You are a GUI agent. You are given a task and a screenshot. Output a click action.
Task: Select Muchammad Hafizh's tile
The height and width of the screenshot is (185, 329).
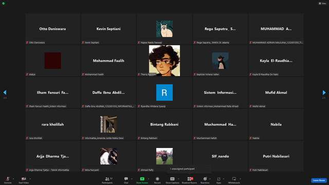tap(221, 124)
